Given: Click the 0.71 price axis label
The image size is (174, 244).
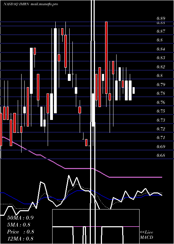Looking at the screenshot, I should click(x=161, y=138).
